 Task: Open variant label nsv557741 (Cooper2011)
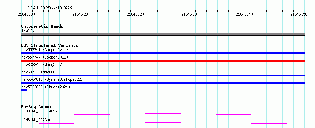[45, 50]
